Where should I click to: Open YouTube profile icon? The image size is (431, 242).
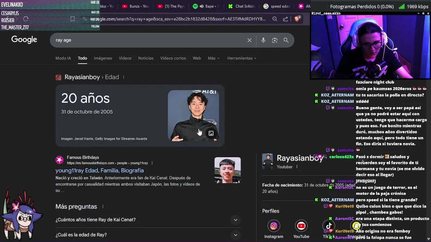[301, 226]
